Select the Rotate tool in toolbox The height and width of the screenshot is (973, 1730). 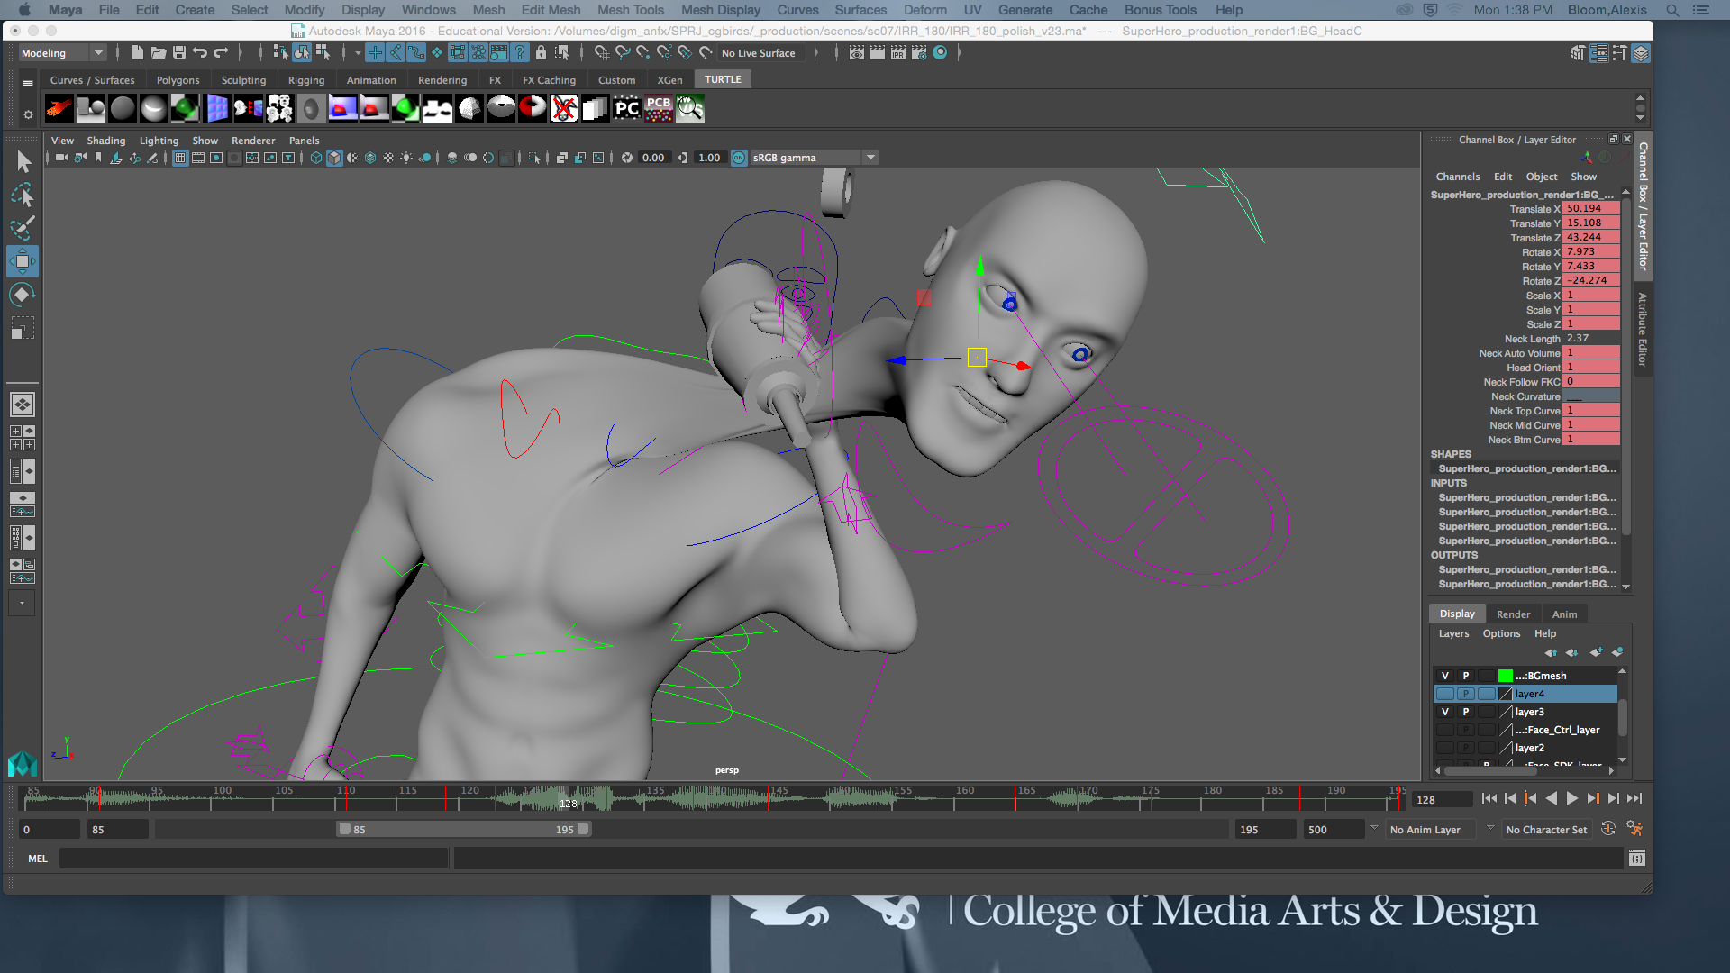tap(23, 295)
